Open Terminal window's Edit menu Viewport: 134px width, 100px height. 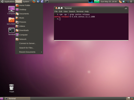pyautogui.click(x=61, y=11)
